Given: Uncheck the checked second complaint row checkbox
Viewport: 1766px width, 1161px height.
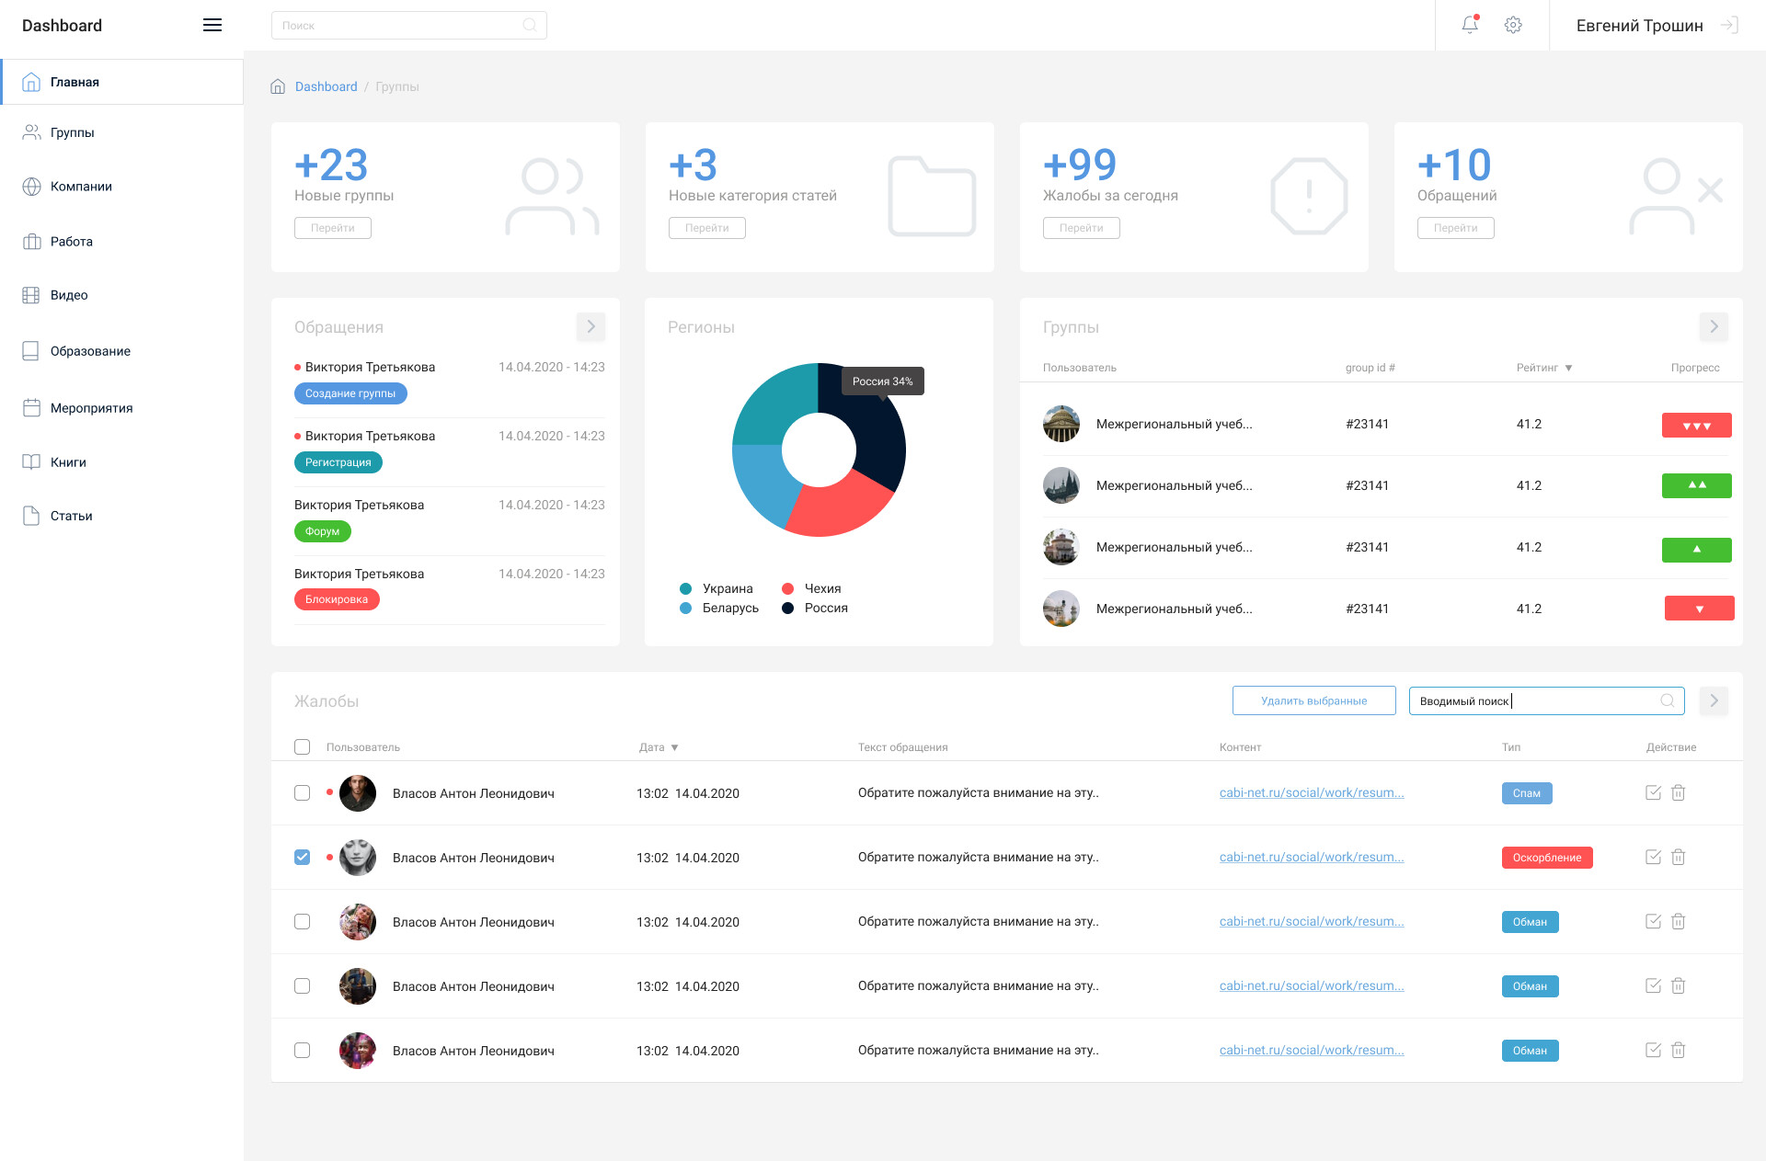Looking at the screenshot, I should 302,857.
